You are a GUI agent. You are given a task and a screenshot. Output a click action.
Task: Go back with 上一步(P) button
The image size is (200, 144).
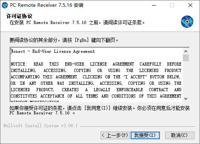tap(115, 135)
